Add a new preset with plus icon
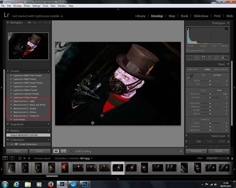The height and width of the screenshot is (188, 236). 49,71
